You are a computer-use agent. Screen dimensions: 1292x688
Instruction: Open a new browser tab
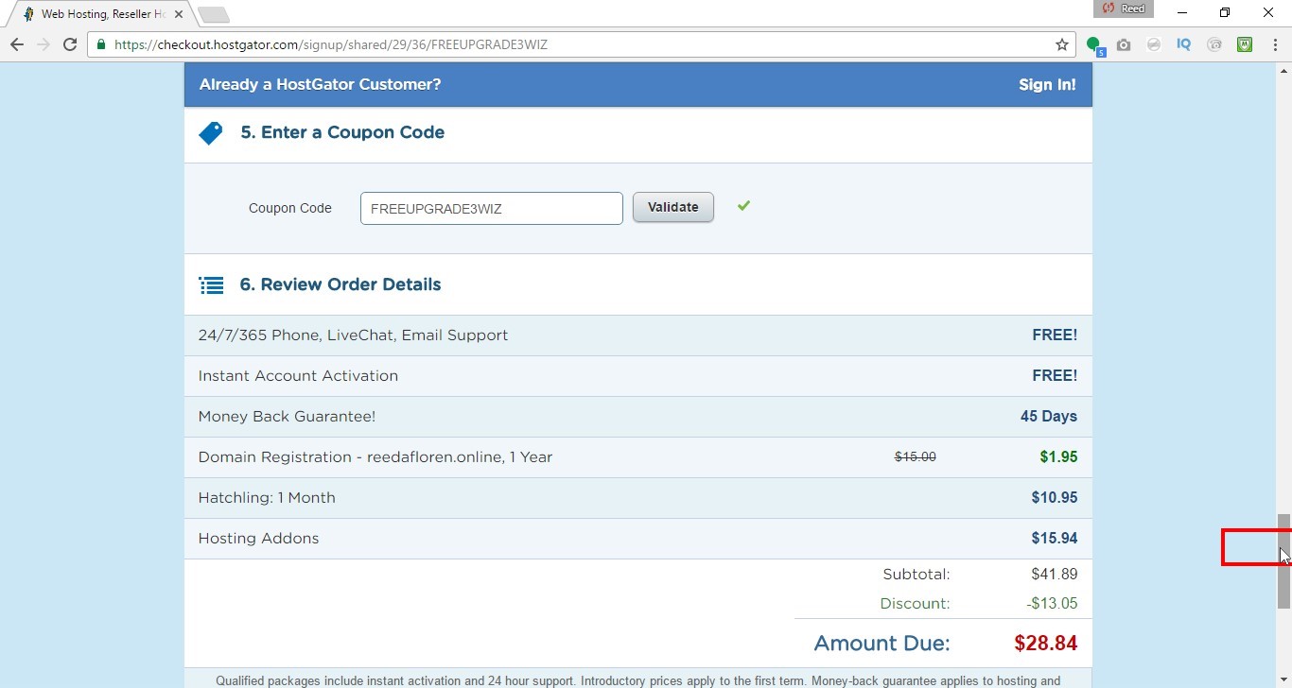(213, 14)
